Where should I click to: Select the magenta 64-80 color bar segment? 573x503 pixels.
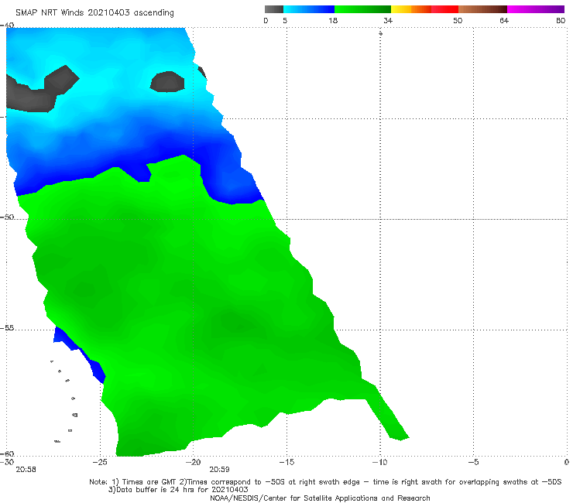point(536,9)
